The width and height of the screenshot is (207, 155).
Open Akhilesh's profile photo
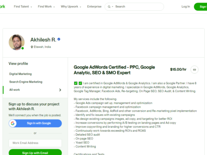[16, 42]
